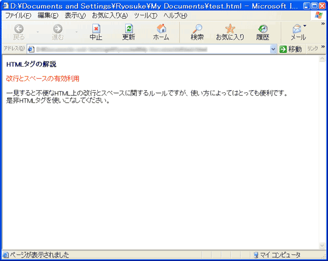Click the 進む (Forward) toolbar icon
This screenshot has height=261, width=328.
(57, 29)
